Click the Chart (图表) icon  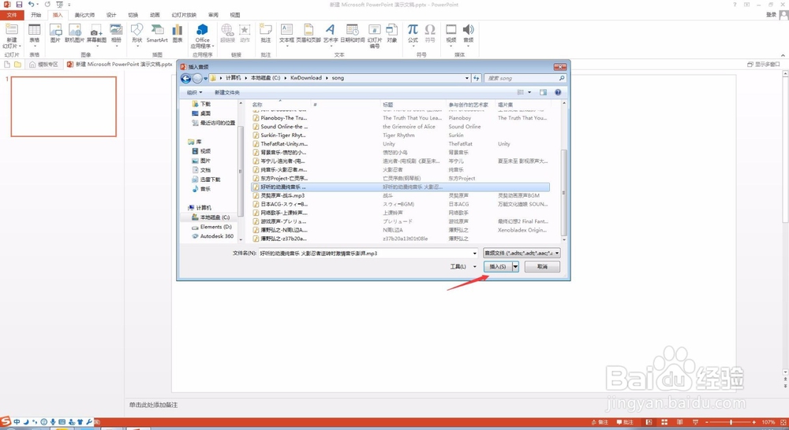tap(178, 33)
